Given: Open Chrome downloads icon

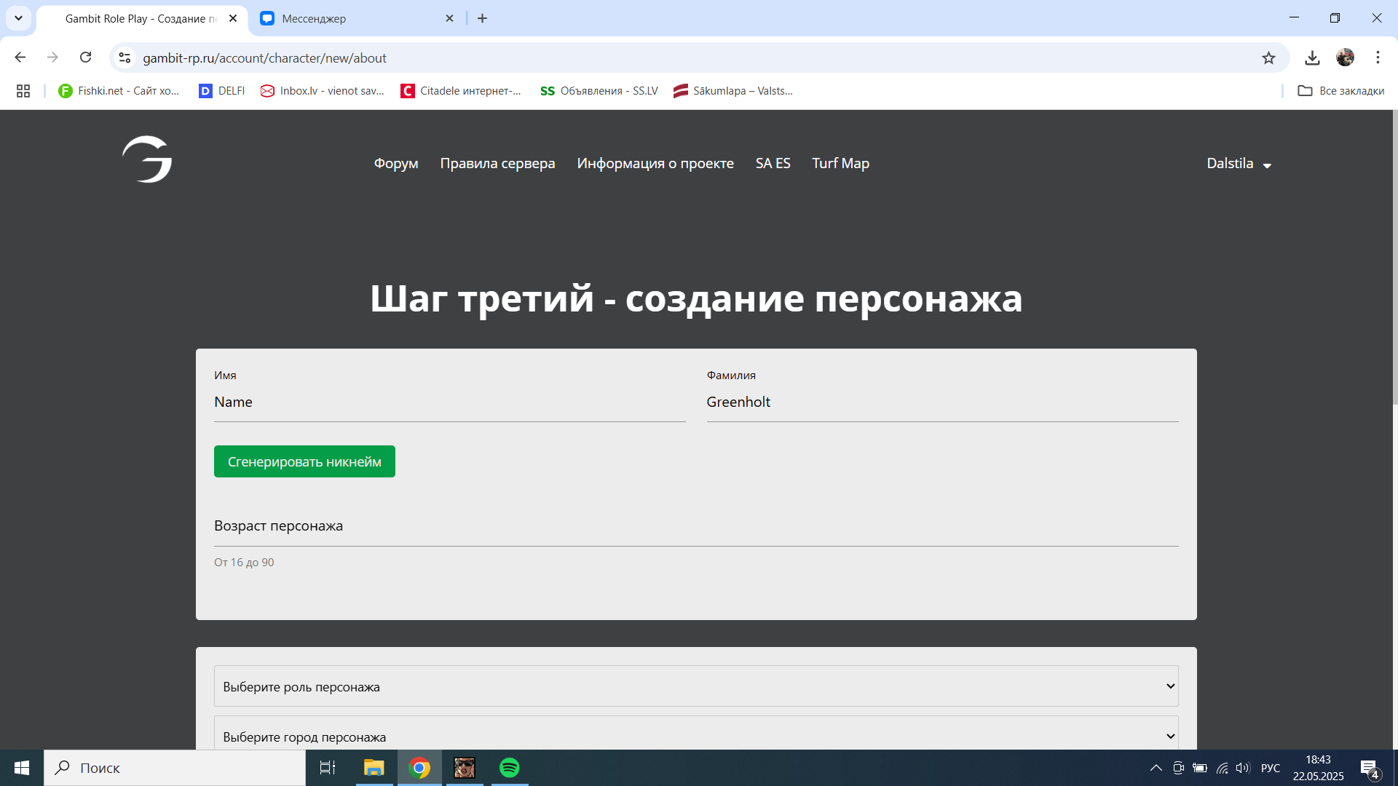Looking at the screenshot, I should (1312, 58).
